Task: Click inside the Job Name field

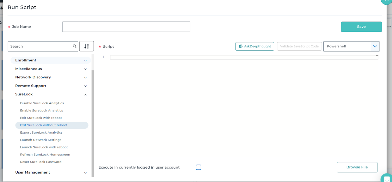Action: (126, 26)
